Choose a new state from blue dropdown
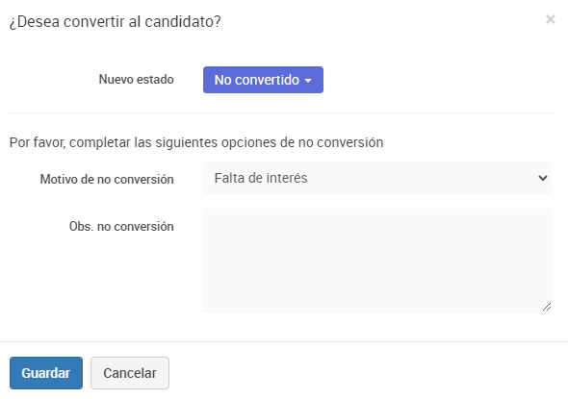 coord(263,80)
